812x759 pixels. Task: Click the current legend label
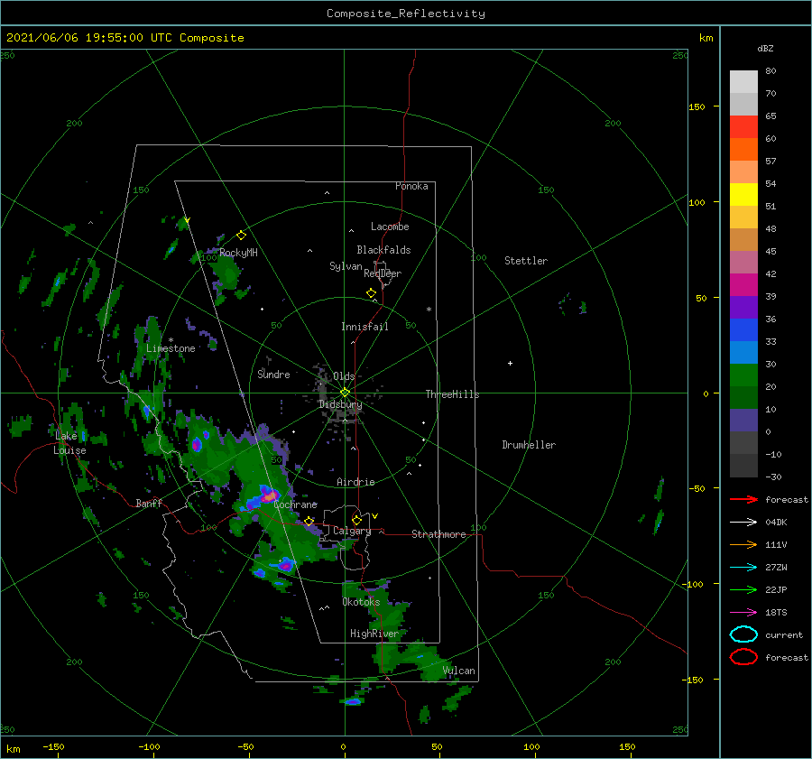pyautogui.click(x=783, y=635)
